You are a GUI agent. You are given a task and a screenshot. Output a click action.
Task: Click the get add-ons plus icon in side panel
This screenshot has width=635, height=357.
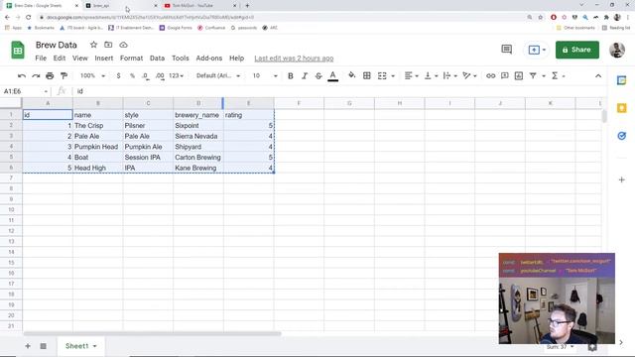pos(622,179)
